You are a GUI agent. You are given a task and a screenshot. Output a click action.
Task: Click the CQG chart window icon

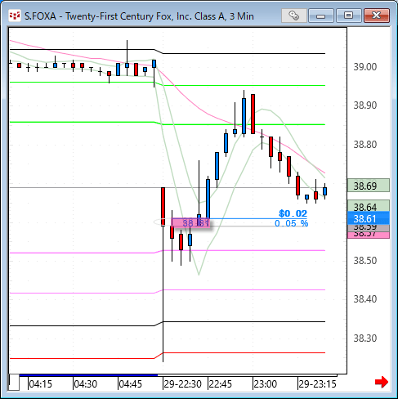tap(15, 16)
